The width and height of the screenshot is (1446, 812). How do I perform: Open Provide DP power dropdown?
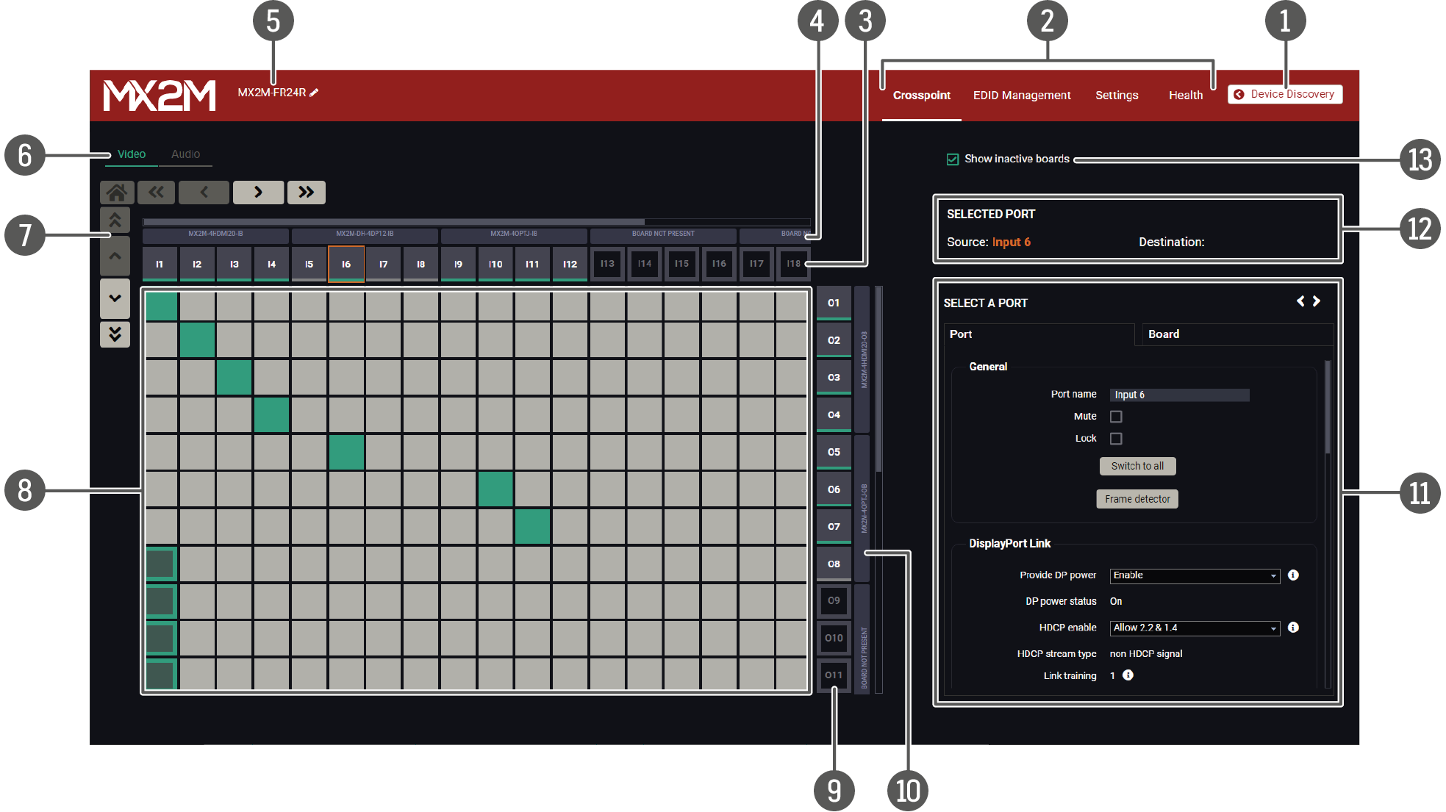pyautogui.click(x=1195, y=575)
